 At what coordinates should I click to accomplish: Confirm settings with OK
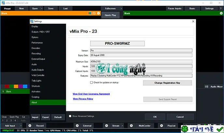point(155,117)
